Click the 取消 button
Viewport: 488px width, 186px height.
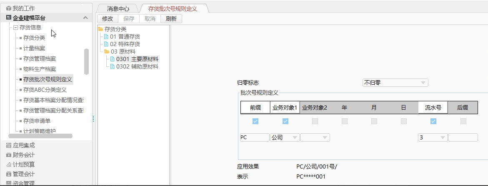click(x=150, y=19)
